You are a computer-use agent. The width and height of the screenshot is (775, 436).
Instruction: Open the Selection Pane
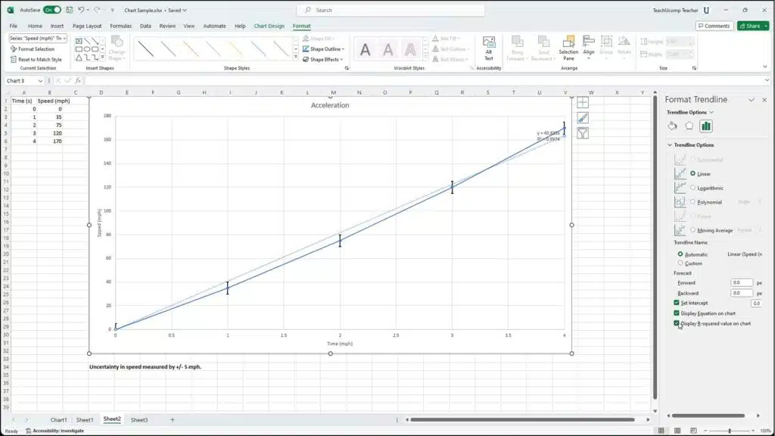(x=568, y=48)
